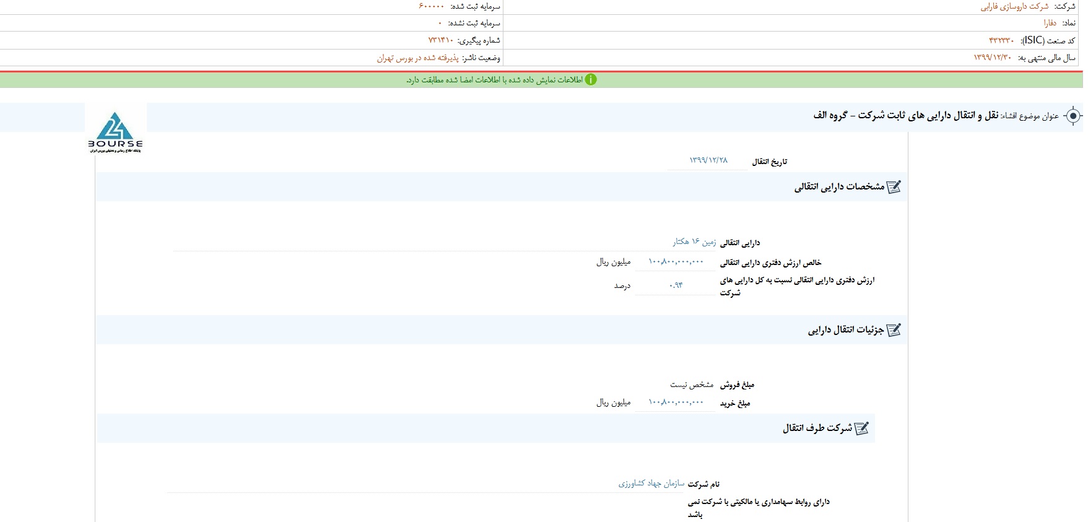Image resolution: width=1088 pixels, height=522 pixels.
Task: Click the label مبلغ فروش
Action: tap(737, 385)
